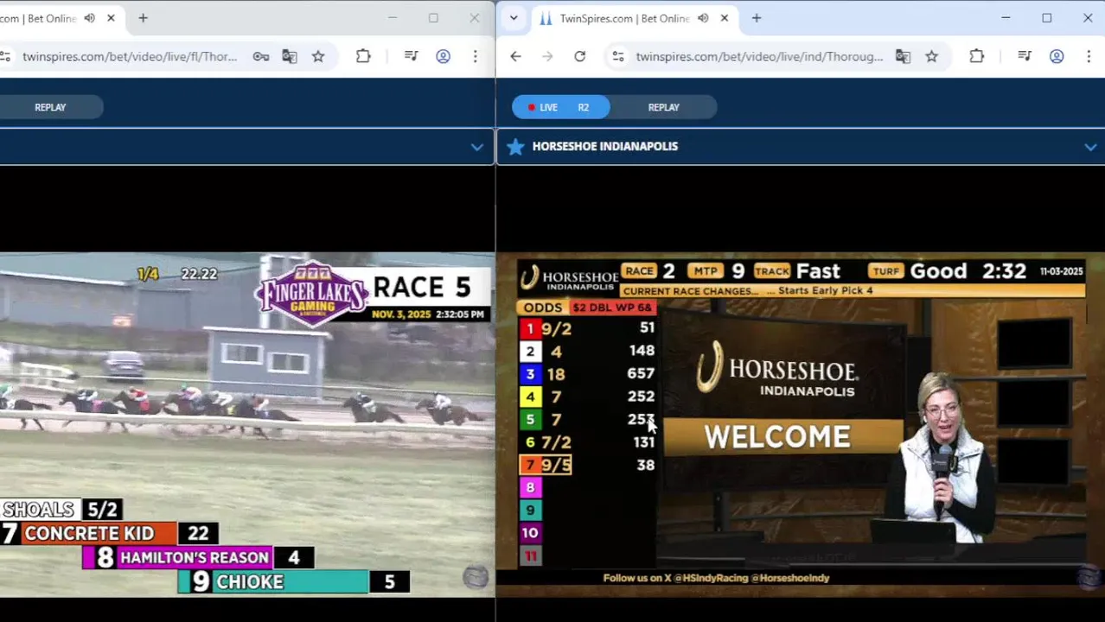Bookmark the page in left window
Screen dimensions: 1105x622
[x=318, y=57]
